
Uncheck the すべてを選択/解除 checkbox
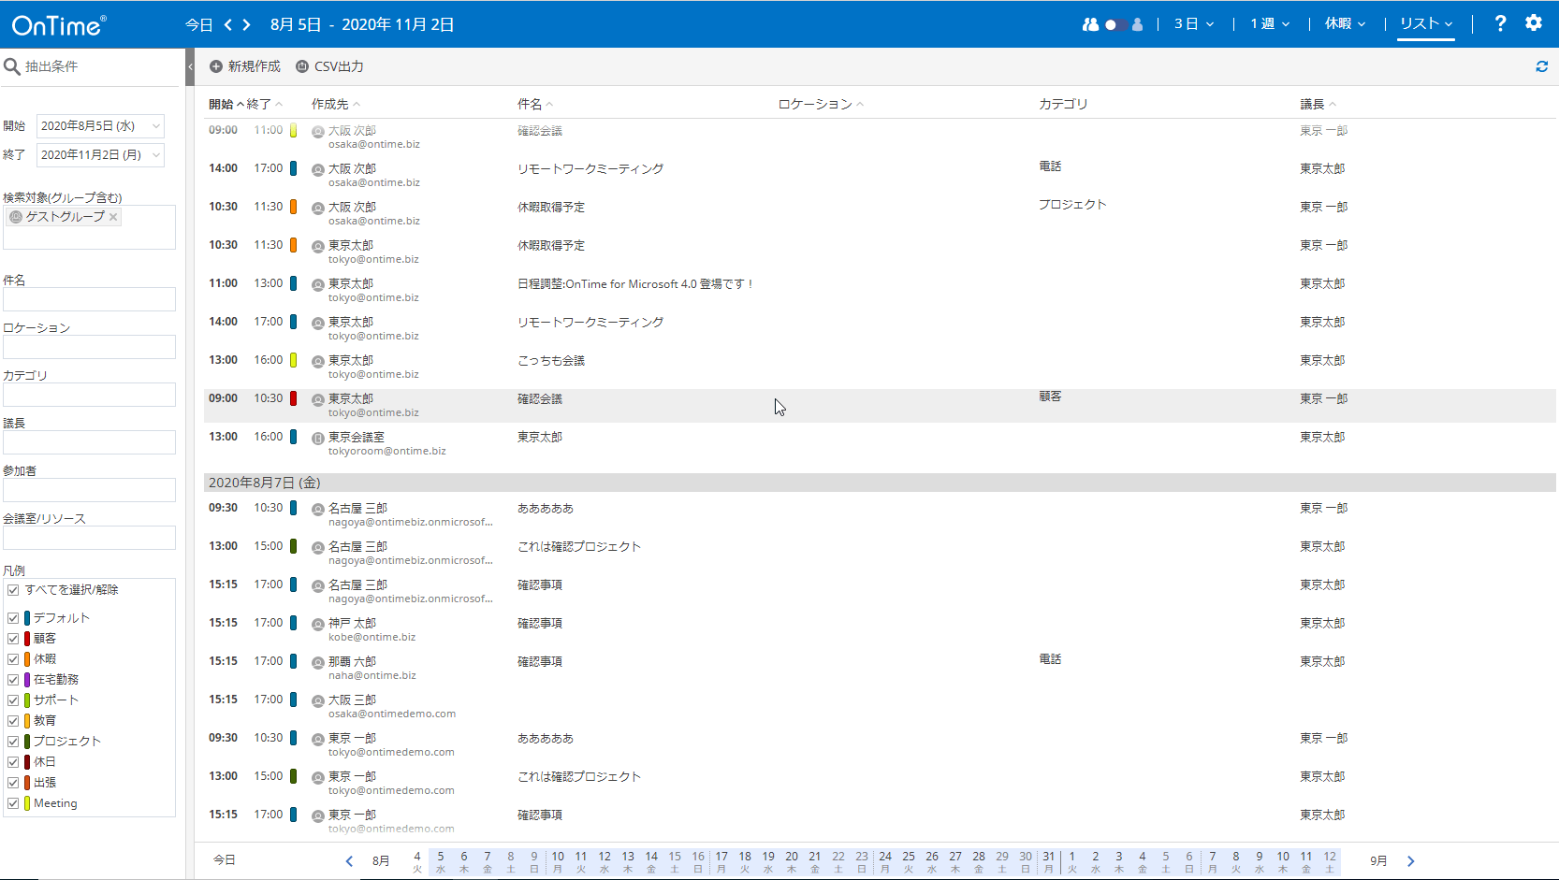[x=13, y=590]
